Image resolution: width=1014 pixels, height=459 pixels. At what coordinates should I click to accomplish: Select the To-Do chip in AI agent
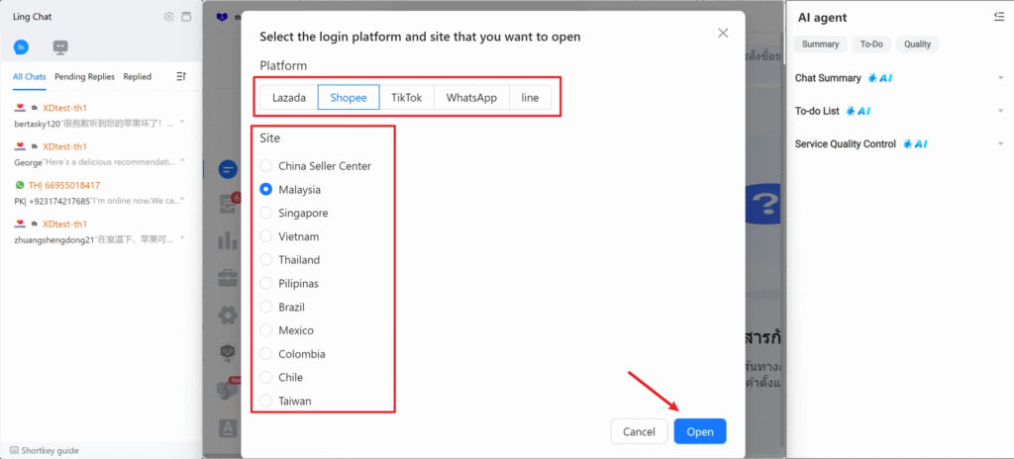tap(871, 44)
